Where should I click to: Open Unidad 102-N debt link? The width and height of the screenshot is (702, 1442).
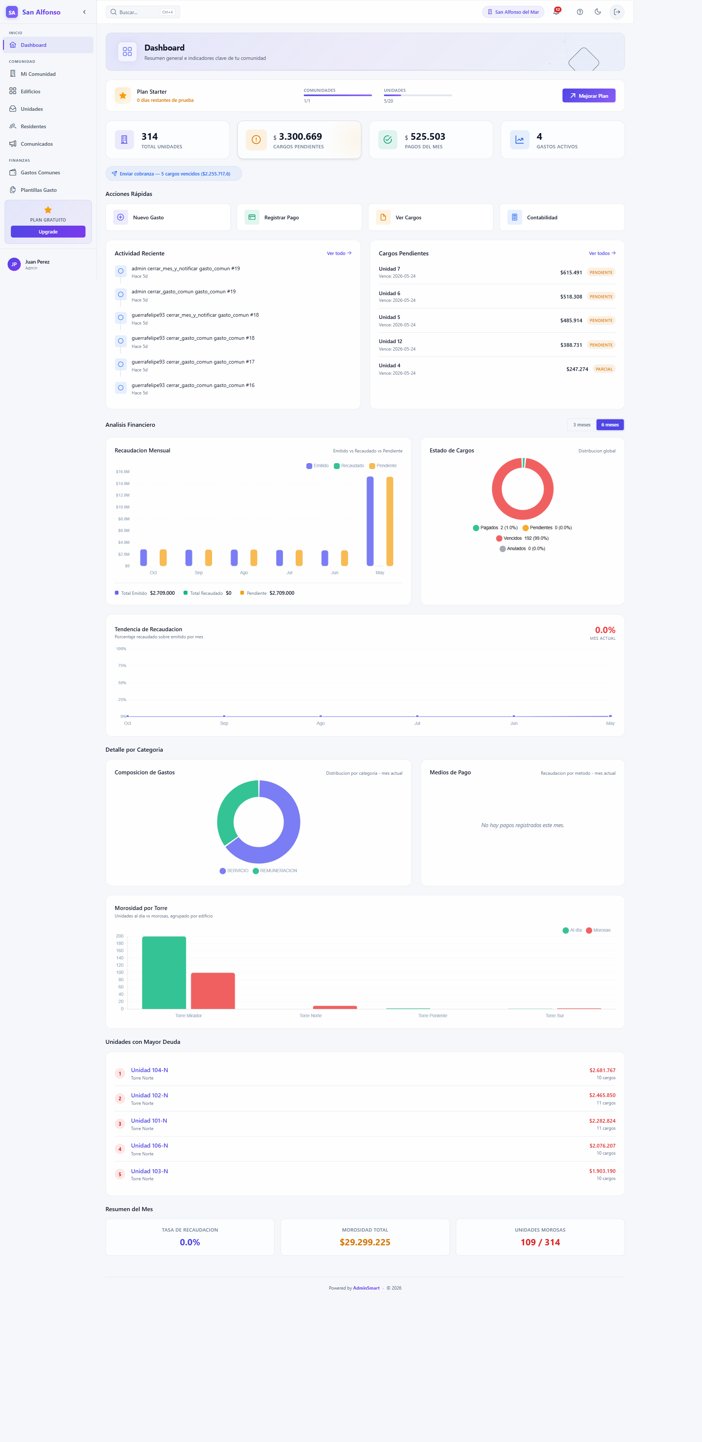[149, 1095]
